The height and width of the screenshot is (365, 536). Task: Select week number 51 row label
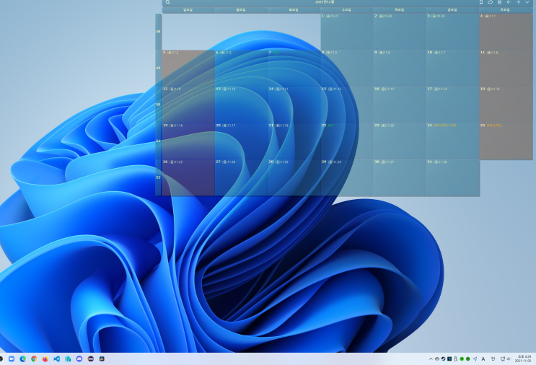pyautogui.click(x=158, y=141)
